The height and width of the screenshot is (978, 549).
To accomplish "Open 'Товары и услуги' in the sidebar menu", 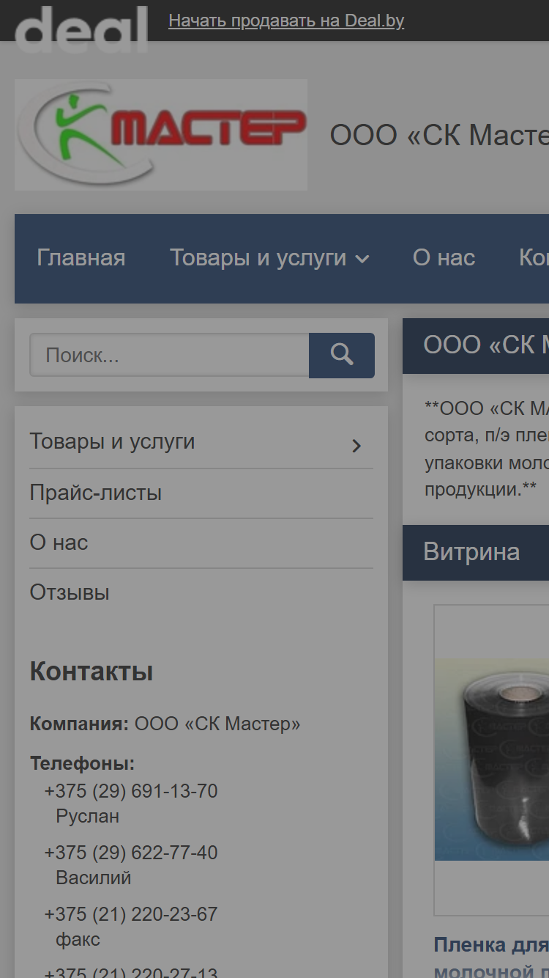I will 112,441.
